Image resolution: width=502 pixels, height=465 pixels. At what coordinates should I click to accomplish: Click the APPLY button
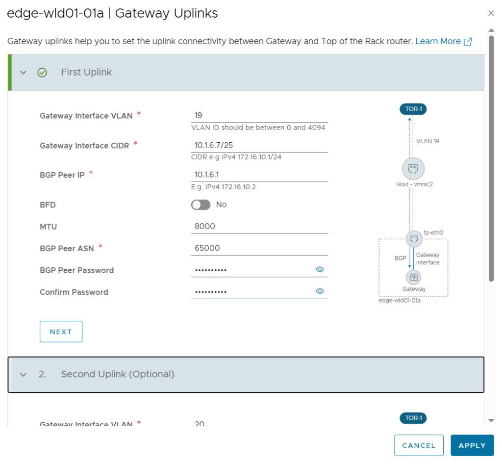tap(472, 445)
